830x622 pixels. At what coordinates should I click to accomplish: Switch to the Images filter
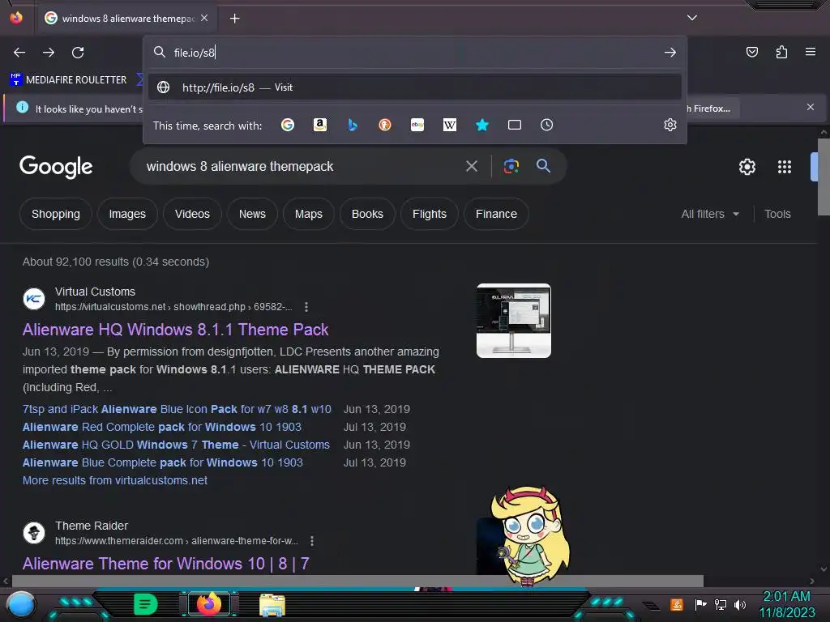(127, 214)
